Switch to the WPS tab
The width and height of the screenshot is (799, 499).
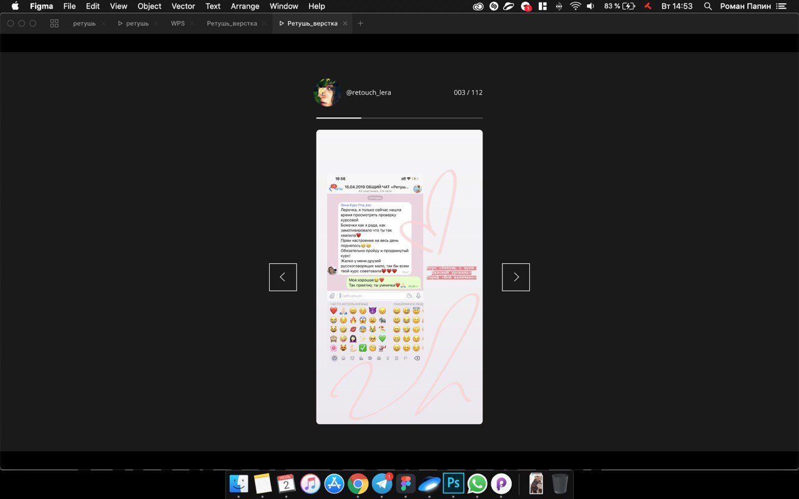[178, 23]
